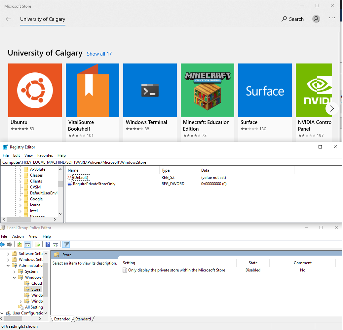Toggle the Filter funnel icon
343x330 pixels.
pyautogui.click(x=66, y=244)
